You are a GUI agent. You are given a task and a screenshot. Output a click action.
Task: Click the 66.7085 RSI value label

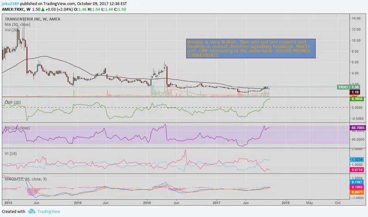pos(358,128)
